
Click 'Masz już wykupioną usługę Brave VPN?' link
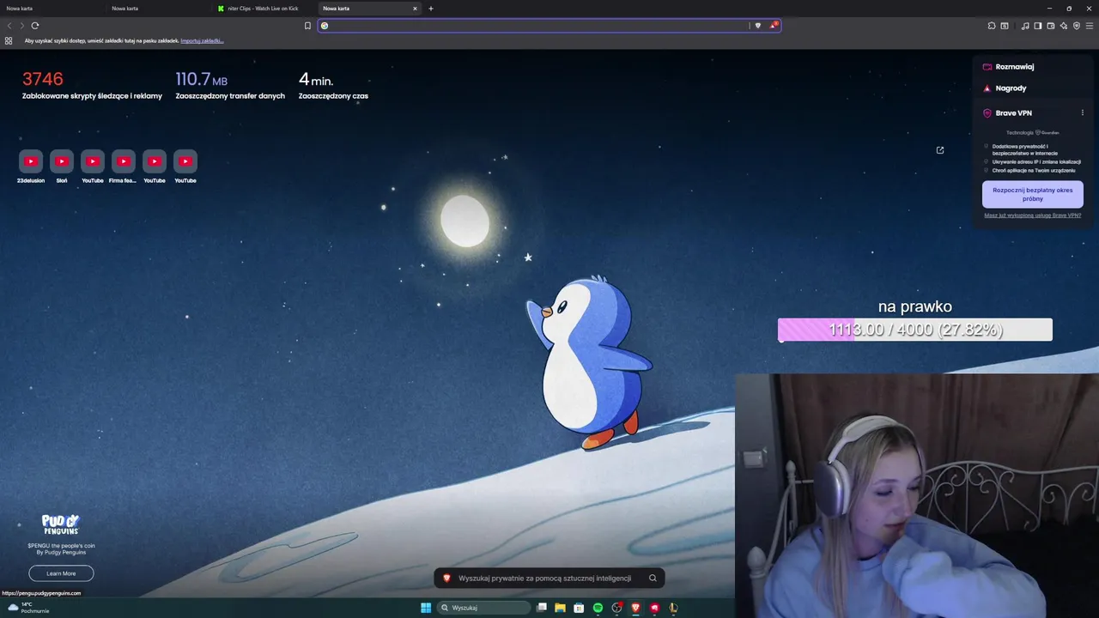(x=1032, y=215)
